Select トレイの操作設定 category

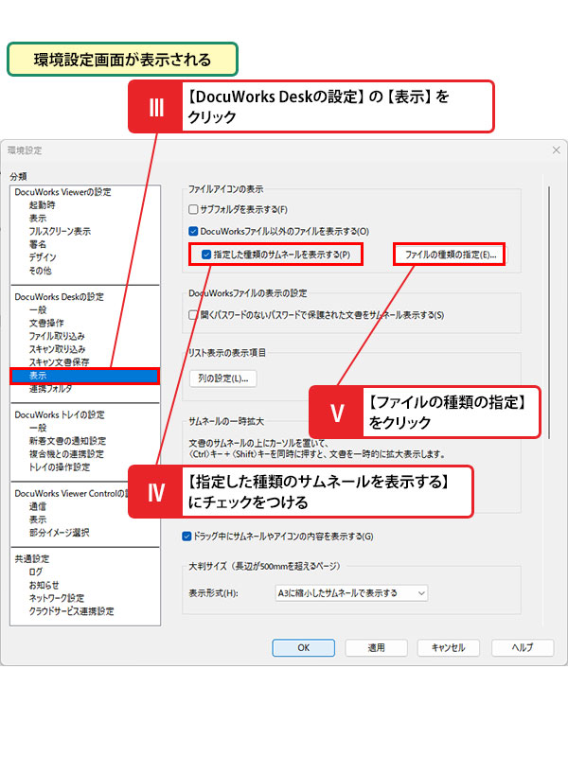pyautogui.click(x=60, y=467)
